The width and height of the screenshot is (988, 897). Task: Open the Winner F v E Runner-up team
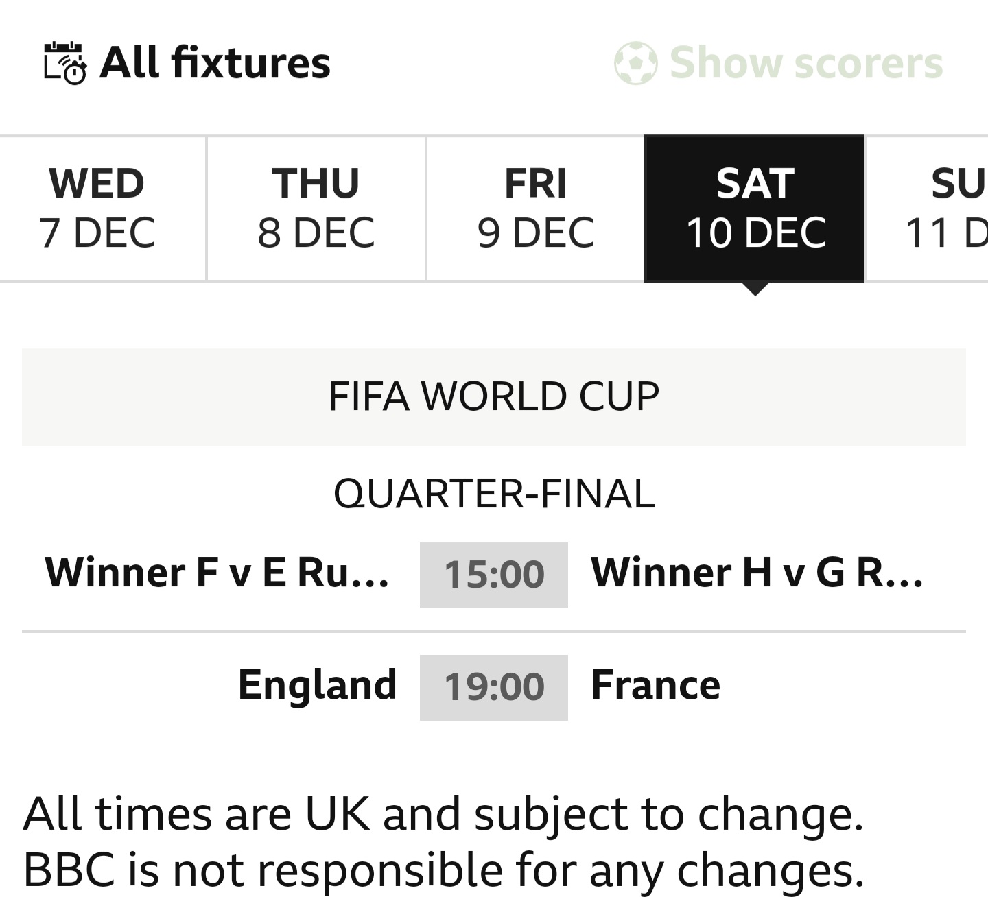pyautogui.click(x=217, y=573)
